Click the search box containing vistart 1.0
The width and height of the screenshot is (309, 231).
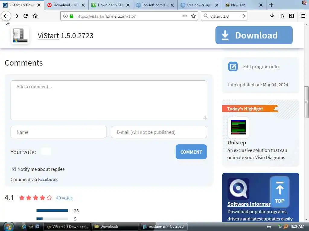224,16
